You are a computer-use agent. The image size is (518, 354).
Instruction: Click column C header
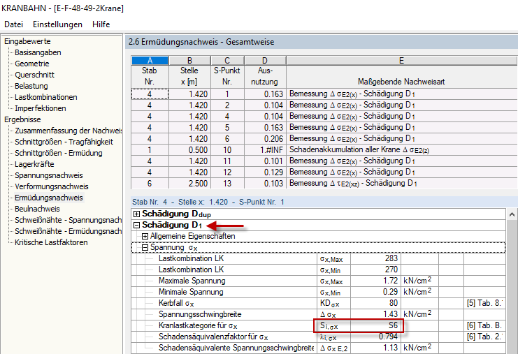(227, 61)
